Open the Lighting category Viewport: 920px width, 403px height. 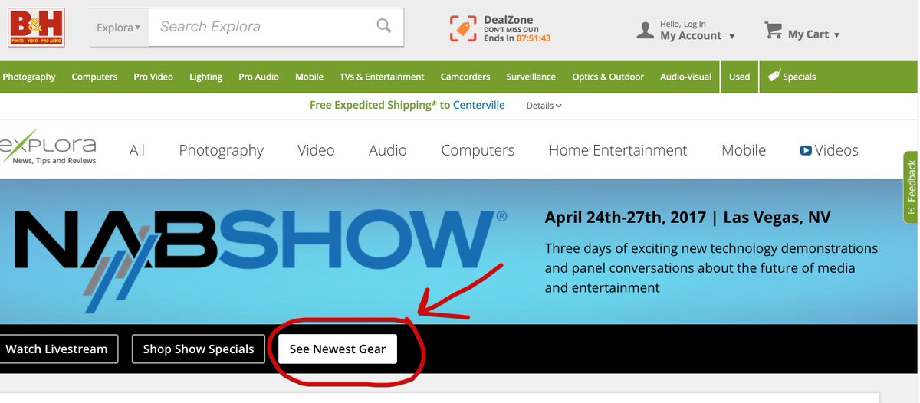(206, 77)
